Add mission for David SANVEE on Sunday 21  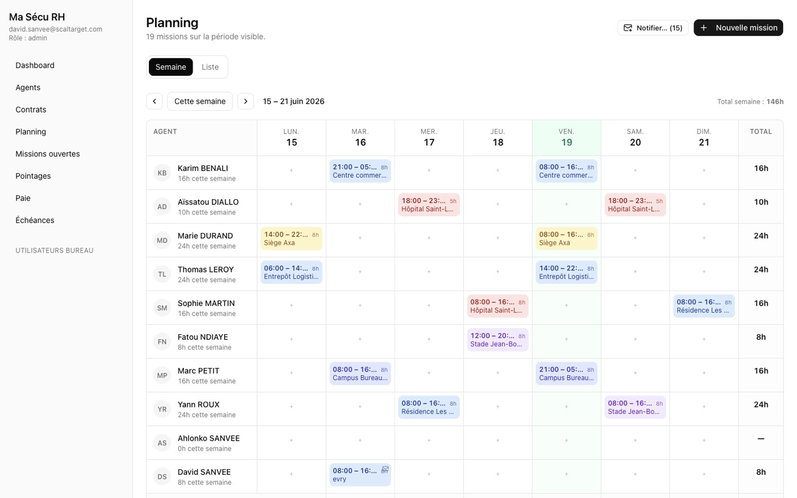coord(704,474)
